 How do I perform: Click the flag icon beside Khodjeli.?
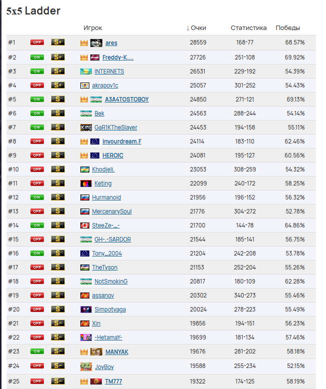tap(85, 169)
